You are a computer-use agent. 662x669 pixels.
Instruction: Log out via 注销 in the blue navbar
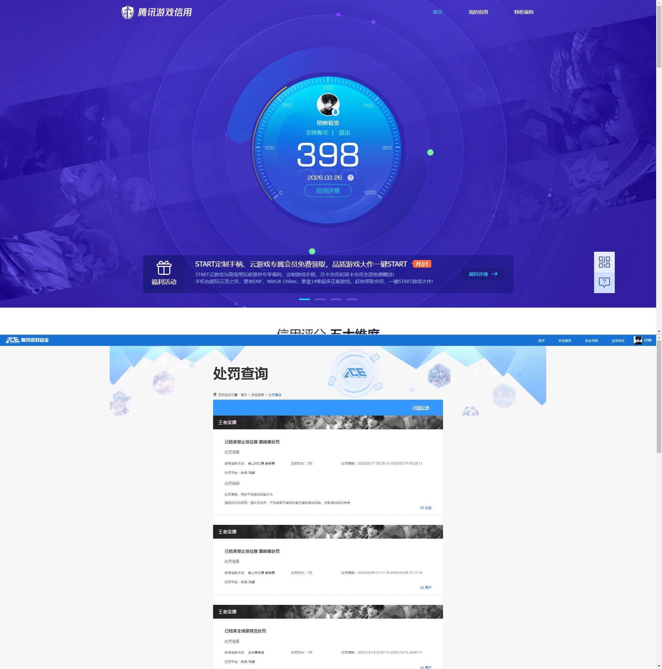pos(647,340)
